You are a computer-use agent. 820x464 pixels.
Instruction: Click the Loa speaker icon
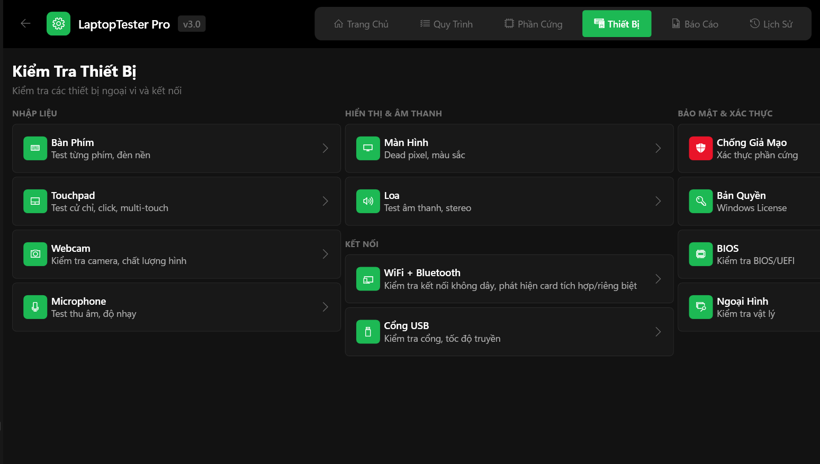click(368, 201)
